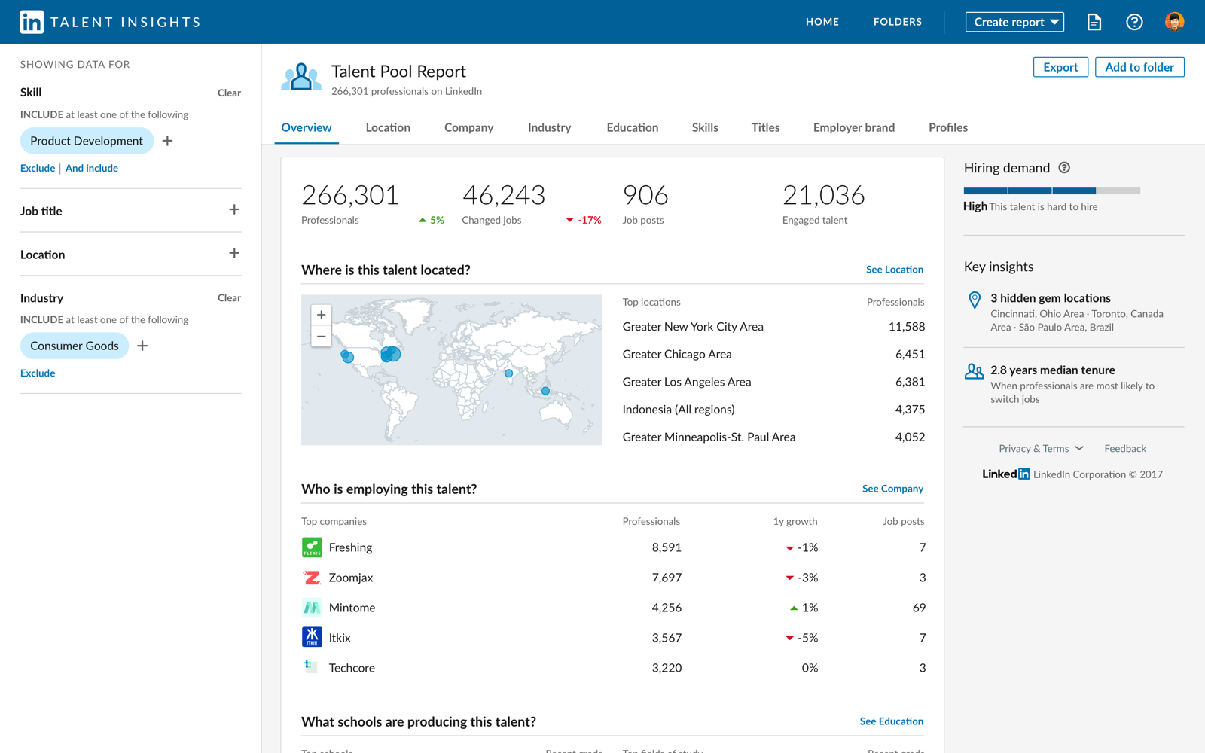
Task: Add a Job title filter with the plus
Action: (x=234, y=211)
